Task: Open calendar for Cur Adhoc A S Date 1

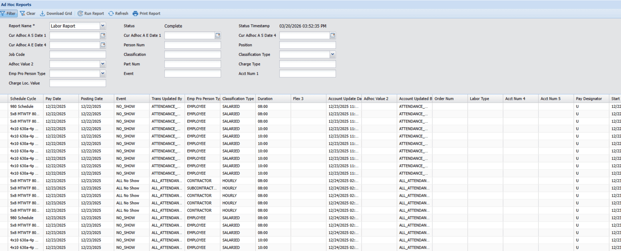Action: [103, 35]
